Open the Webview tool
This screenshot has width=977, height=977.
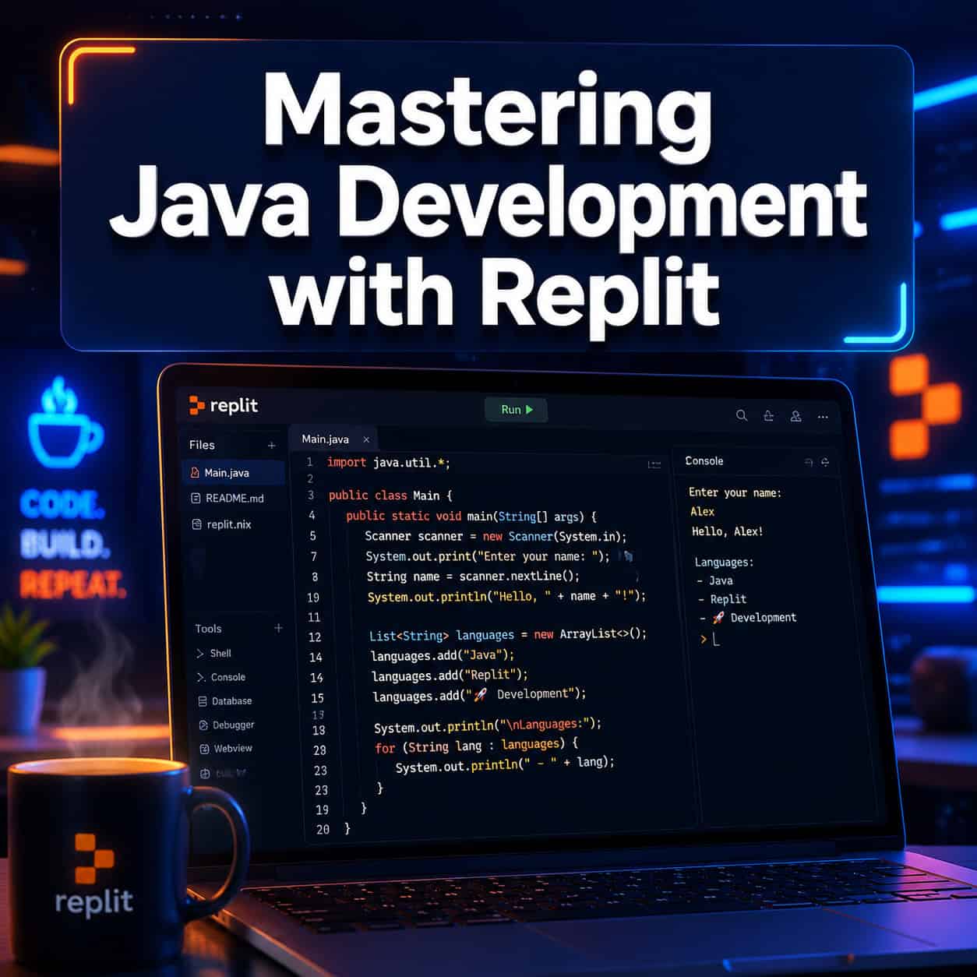click(x=226, y=748)
